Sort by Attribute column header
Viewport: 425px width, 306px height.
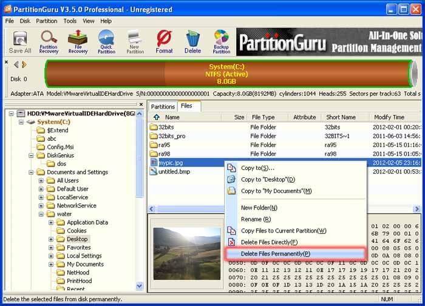point(305,117)
